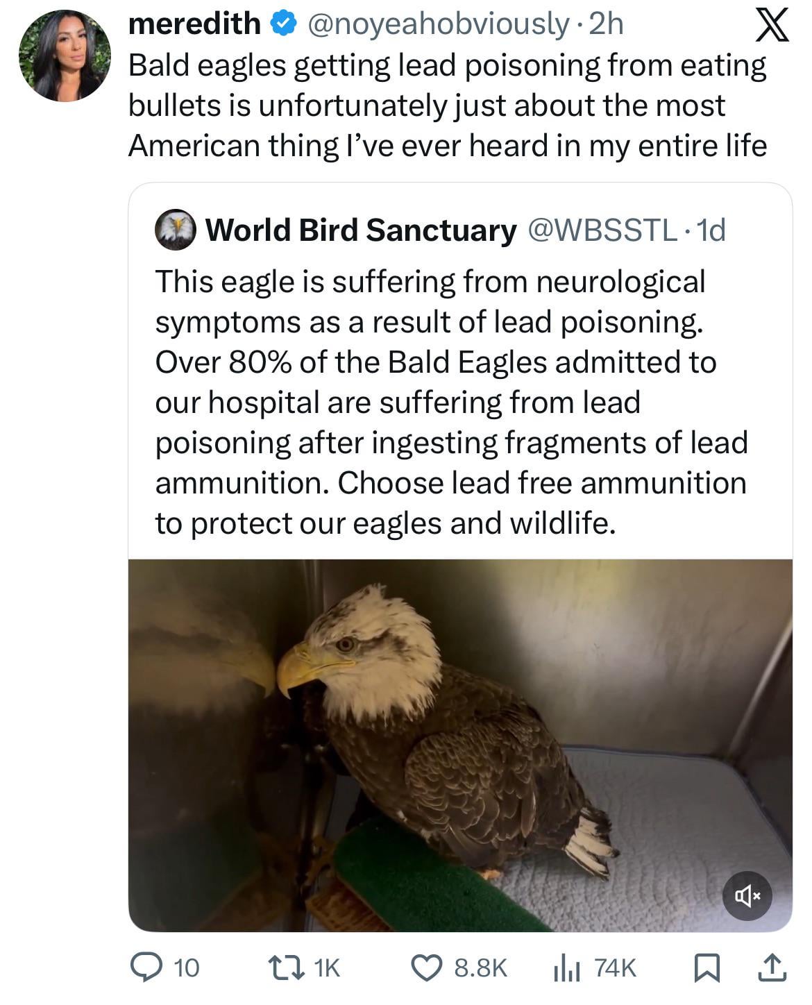Open meredith's profile picture
Screen dimensions: 812x1005
point(65,56)
